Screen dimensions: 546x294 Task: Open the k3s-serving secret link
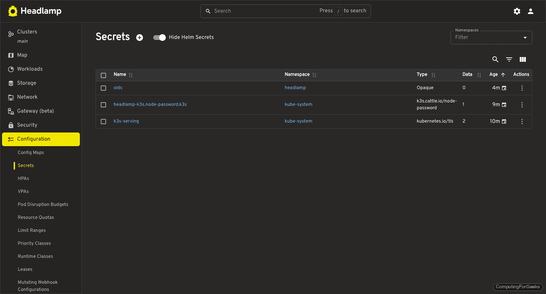click(x=126, y=121)
